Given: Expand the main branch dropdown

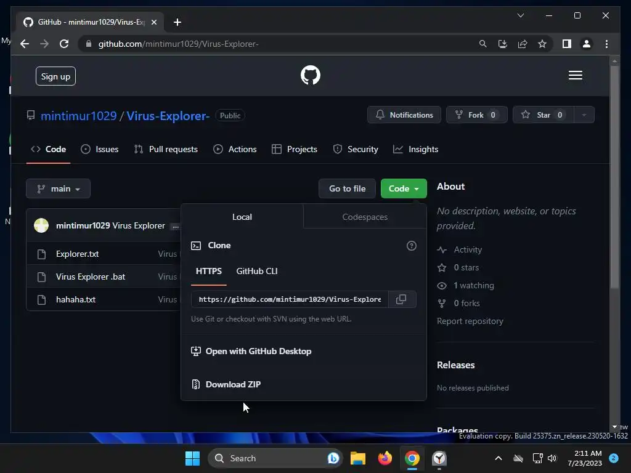Looking at the screenshot, I should (x=59, y=188).
